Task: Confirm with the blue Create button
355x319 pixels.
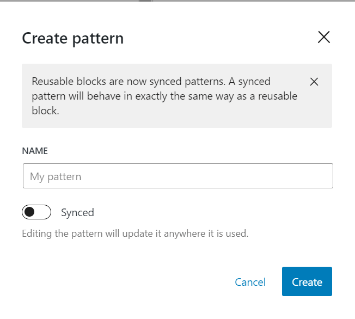Action: [x=307, y=281]
